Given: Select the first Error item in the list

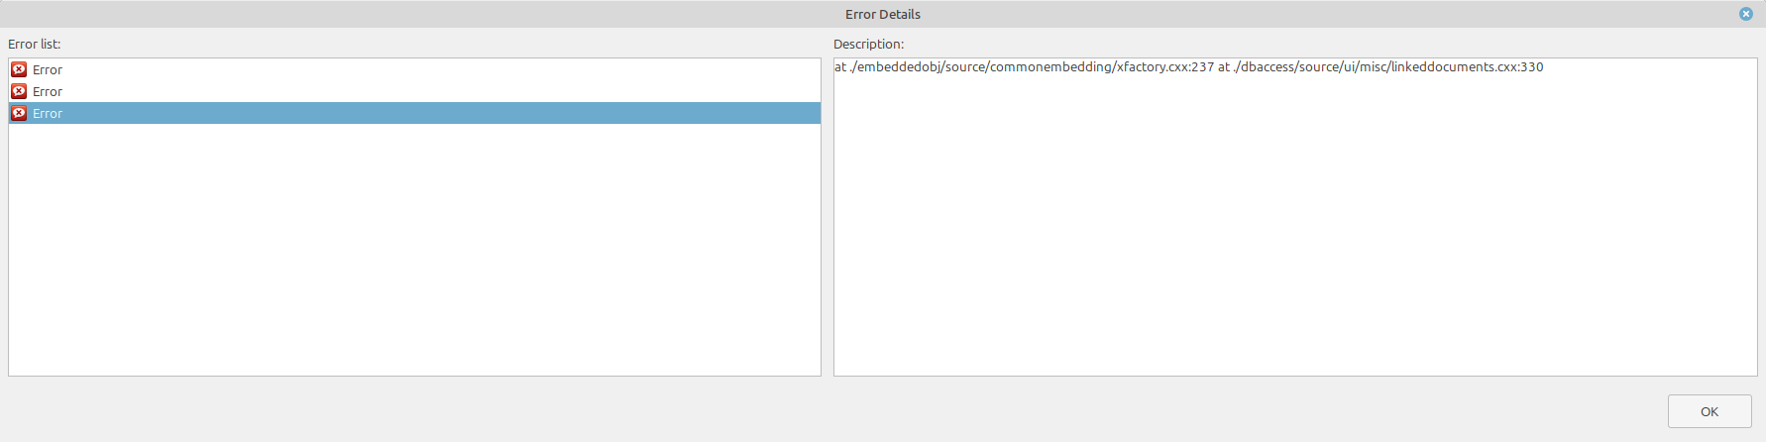Looking at the screenshot, I should 48,69.
